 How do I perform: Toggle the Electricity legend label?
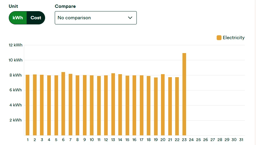point(234,38)
